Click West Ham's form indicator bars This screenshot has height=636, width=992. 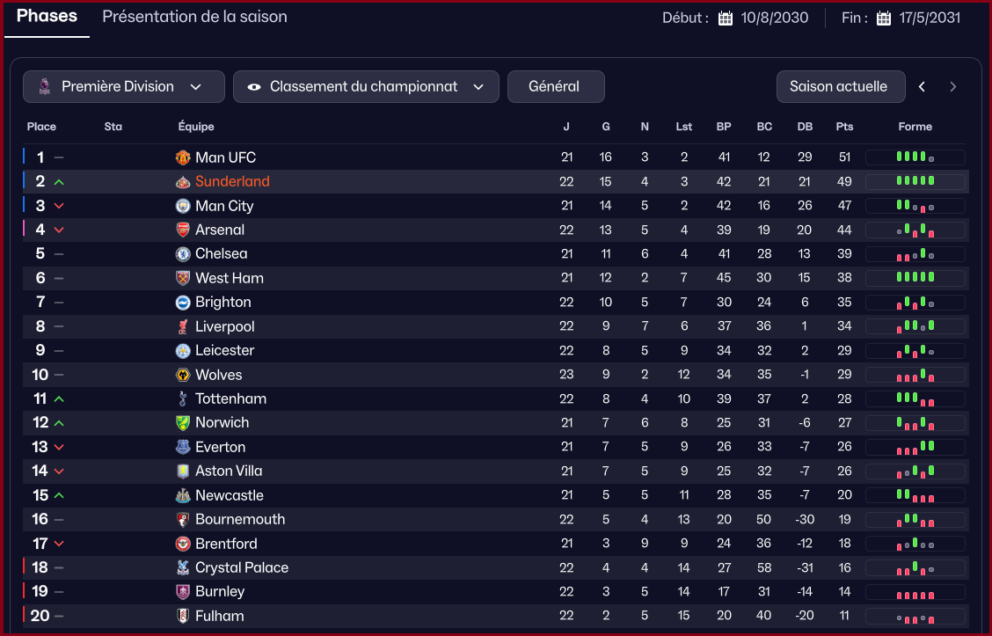click(915, 278)
